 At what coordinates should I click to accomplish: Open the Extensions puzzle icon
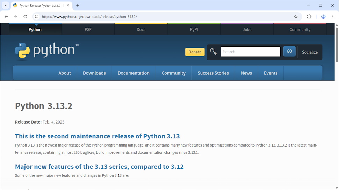(309, 17)
